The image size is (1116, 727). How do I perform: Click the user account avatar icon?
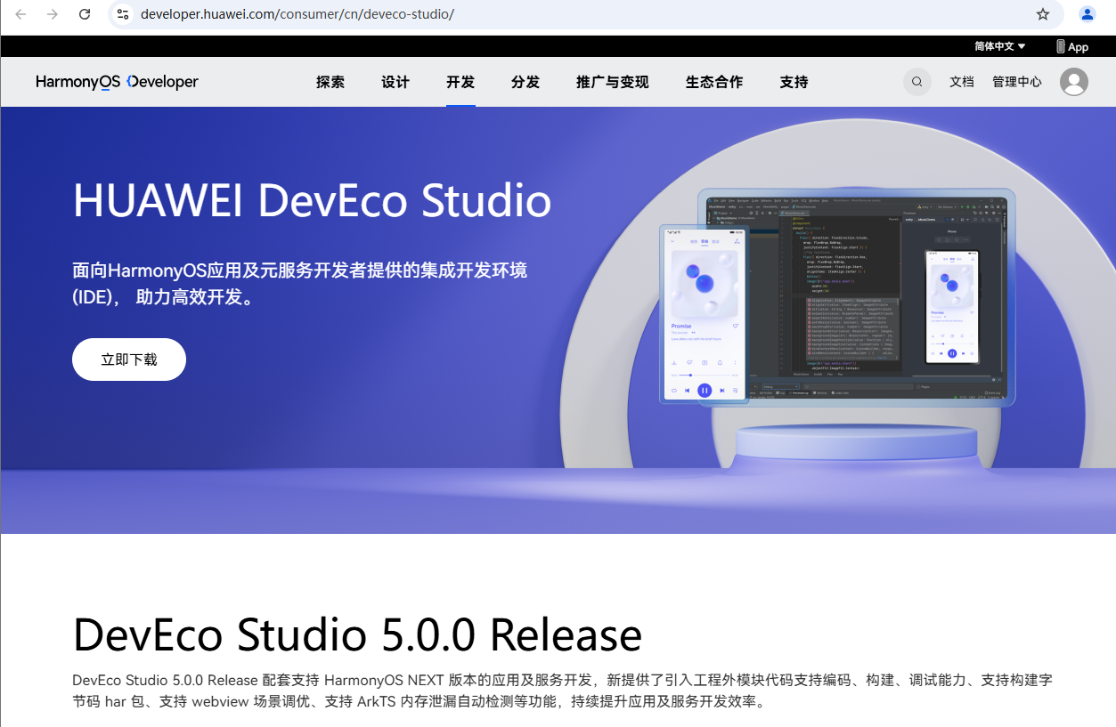pyautogui.click(x=1074, y=82)
